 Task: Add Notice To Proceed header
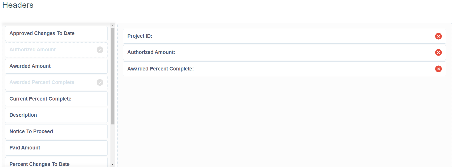tap(56, 132)
